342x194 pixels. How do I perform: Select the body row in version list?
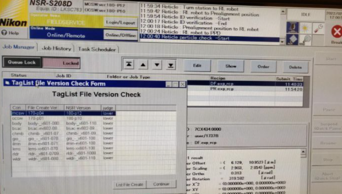click(63, 123)
